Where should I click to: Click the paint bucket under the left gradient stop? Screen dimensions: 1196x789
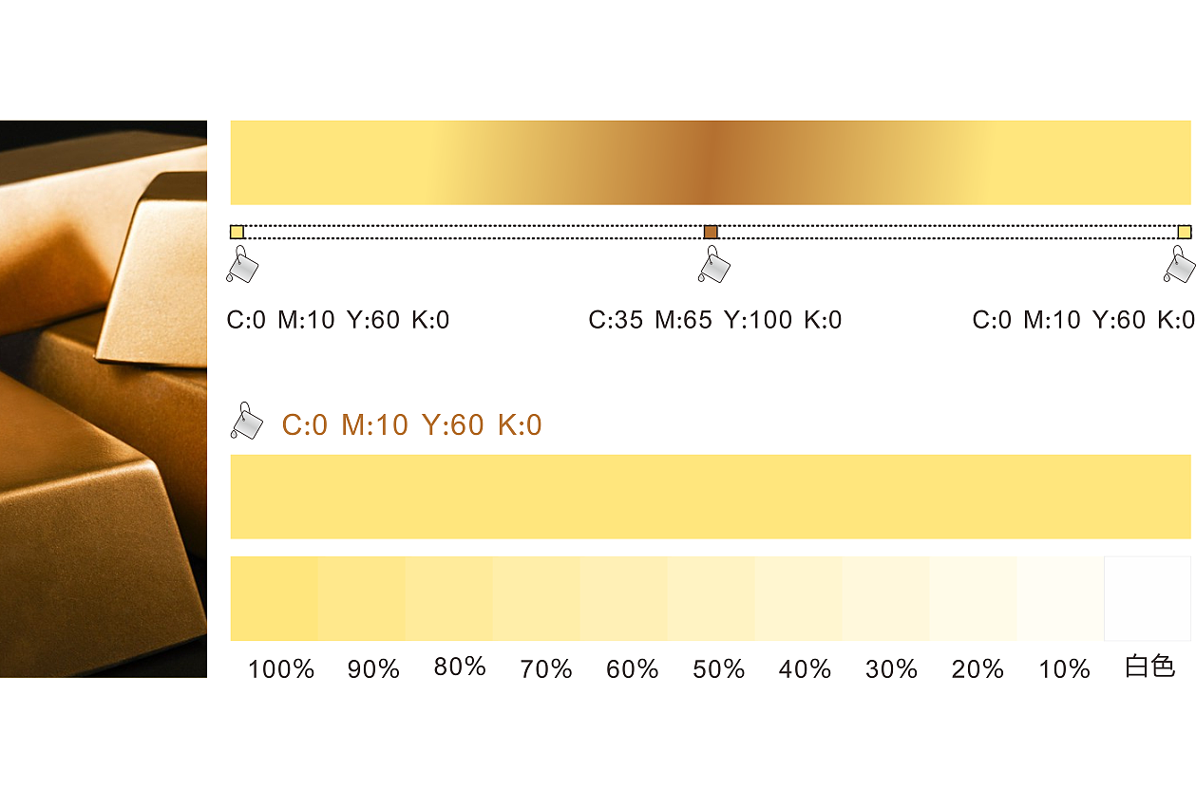(243, 265)
